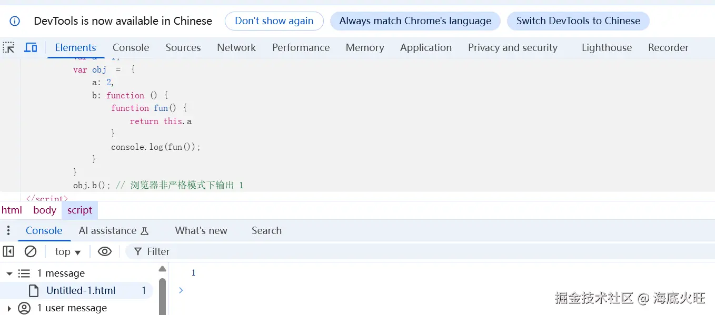Click the user message avatar icon
Screen dimensions: 715x315
[24, 308]
